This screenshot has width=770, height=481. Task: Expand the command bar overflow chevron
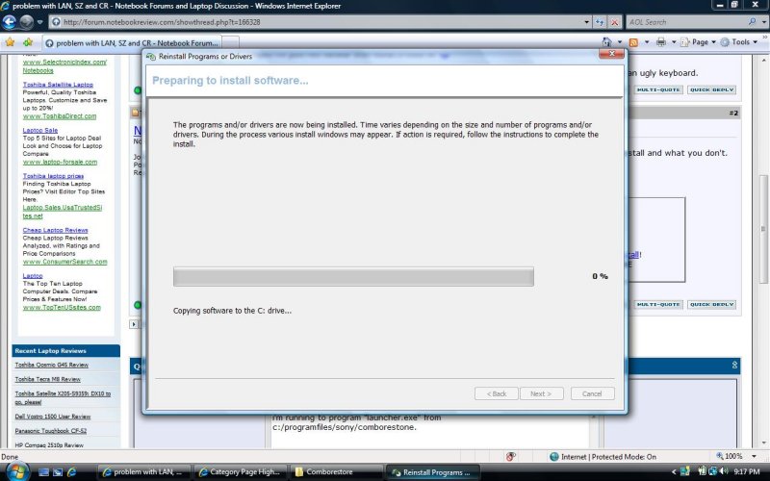(x=764, y=39)
